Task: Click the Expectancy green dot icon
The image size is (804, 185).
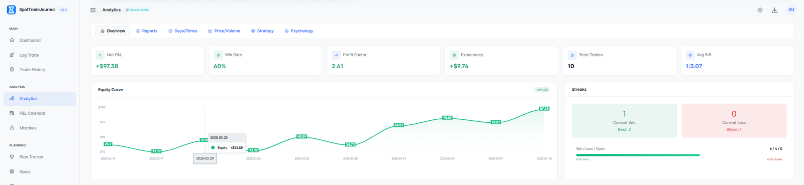Action: (454, 55)
